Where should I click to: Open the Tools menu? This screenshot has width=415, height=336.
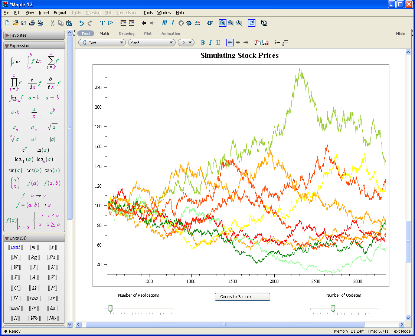click(x=148, y=13)
